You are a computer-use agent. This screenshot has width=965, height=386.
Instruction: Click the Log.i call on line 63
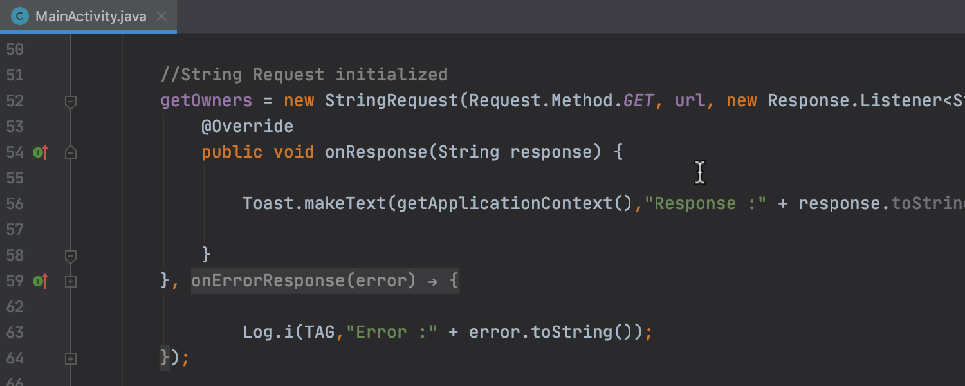click(x=262, y=333)
